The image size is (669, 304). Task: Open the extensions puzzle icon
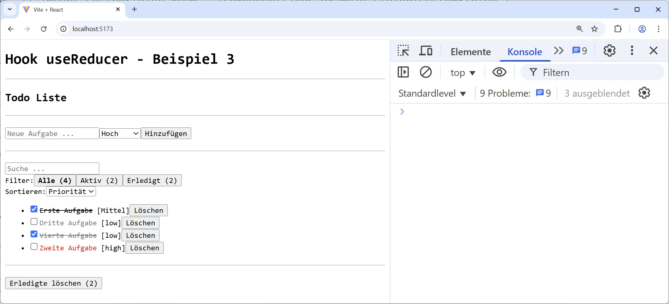(x=618, y=29)
